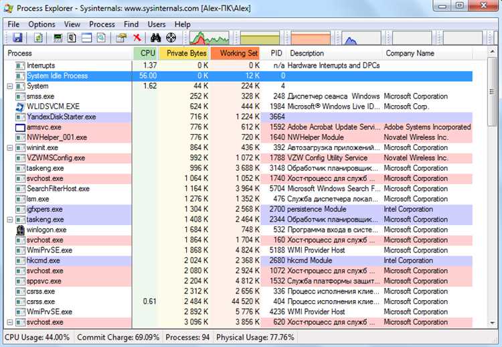Collapse the svchost.exe 620 tree node
The image size is (502, 347).
coord(10,322)
